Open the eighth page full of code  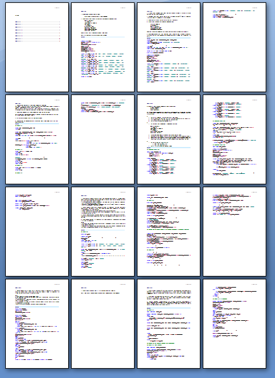[x=235, y=139]
